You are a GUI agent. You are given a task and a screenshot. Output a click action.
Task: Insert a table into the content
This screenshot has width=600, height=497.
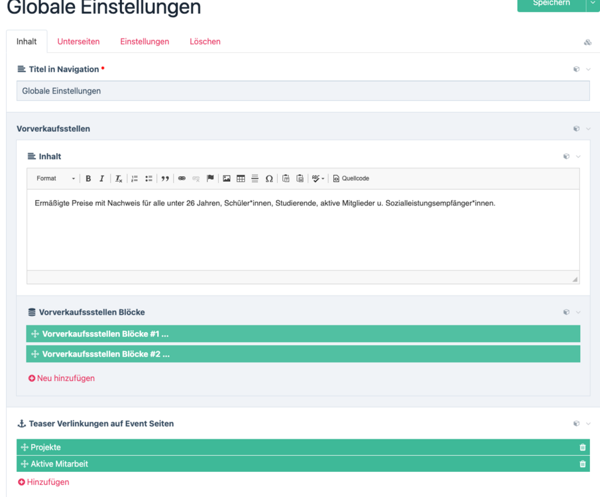(241, 179)
